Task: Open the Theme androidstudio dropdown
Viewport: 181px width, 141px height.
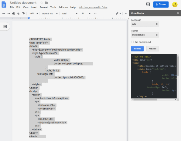Action: (x=145, y=35)
